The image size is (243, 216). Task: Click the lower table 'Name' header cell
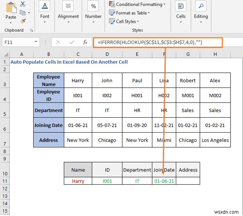click(78, 170)
